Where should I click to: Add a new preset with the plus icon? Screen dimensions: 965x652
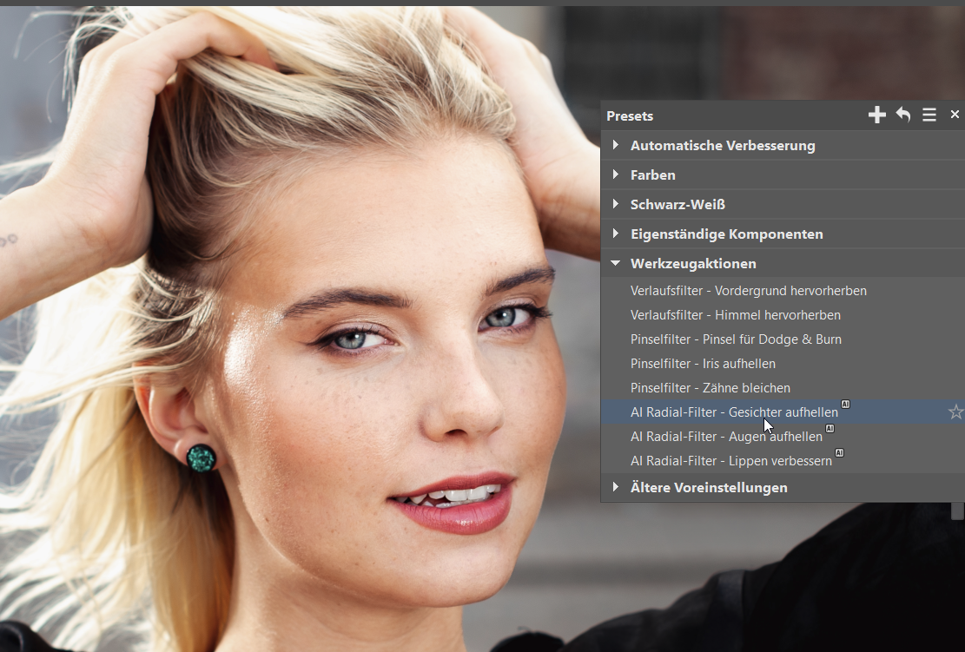click(877, 115)
